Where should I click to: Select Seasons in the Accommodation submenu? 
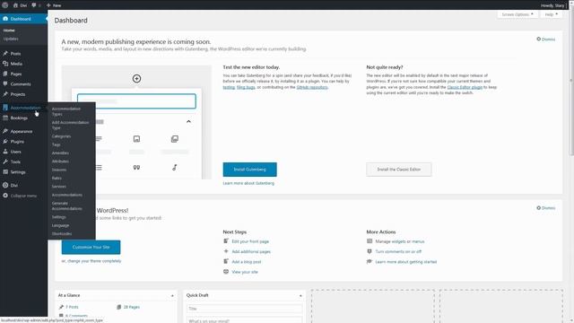coord(59,170)
